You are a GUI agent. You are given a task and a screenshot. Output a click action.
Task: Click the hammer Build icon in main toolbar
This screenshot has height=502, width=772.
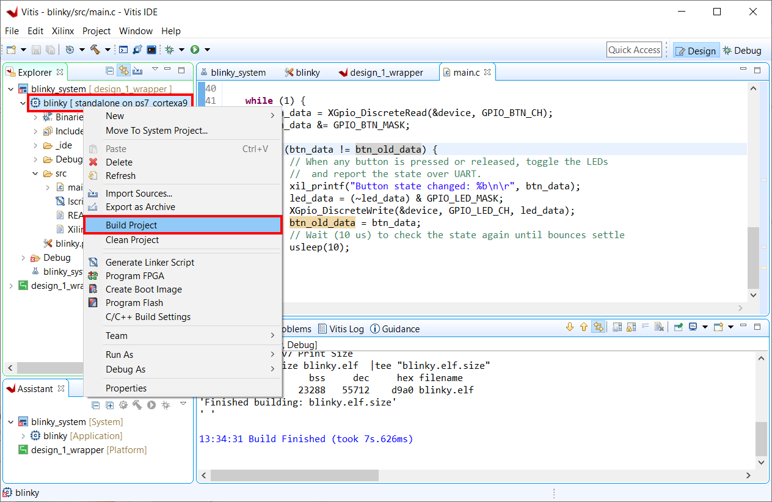pos(95,50)
